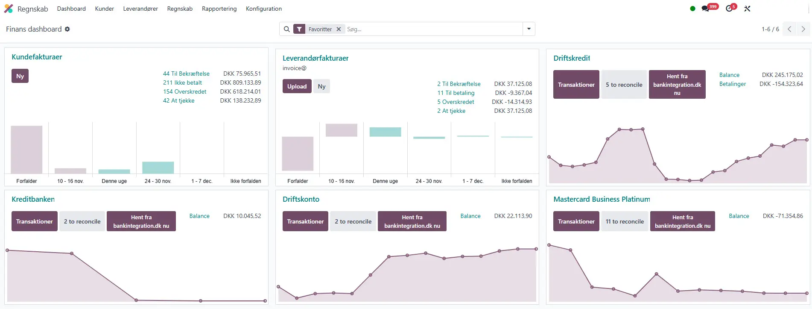Click Upload button under Leverandørfakturaer
Image resolution: width=812 pixels, height=309 pixels.
pyautogui.click(x=297, y=86)
